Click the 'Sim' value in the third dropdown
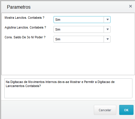The width and height of the screenshot is (135, 119). [x=58, y=39]
